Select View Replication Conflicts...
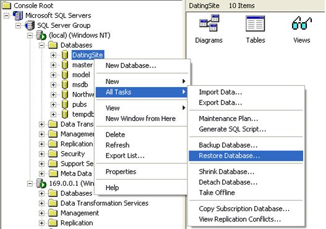 click(246, 219)
